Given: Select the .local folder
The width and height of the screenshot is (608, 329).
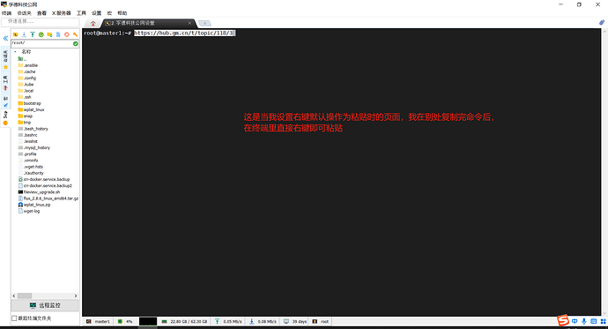Looking at the screenshot, I should 26,91.
